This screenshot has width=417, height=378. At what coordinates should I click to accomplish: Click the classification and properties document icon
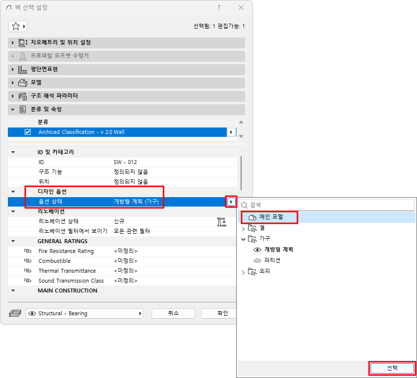(23, 109)
